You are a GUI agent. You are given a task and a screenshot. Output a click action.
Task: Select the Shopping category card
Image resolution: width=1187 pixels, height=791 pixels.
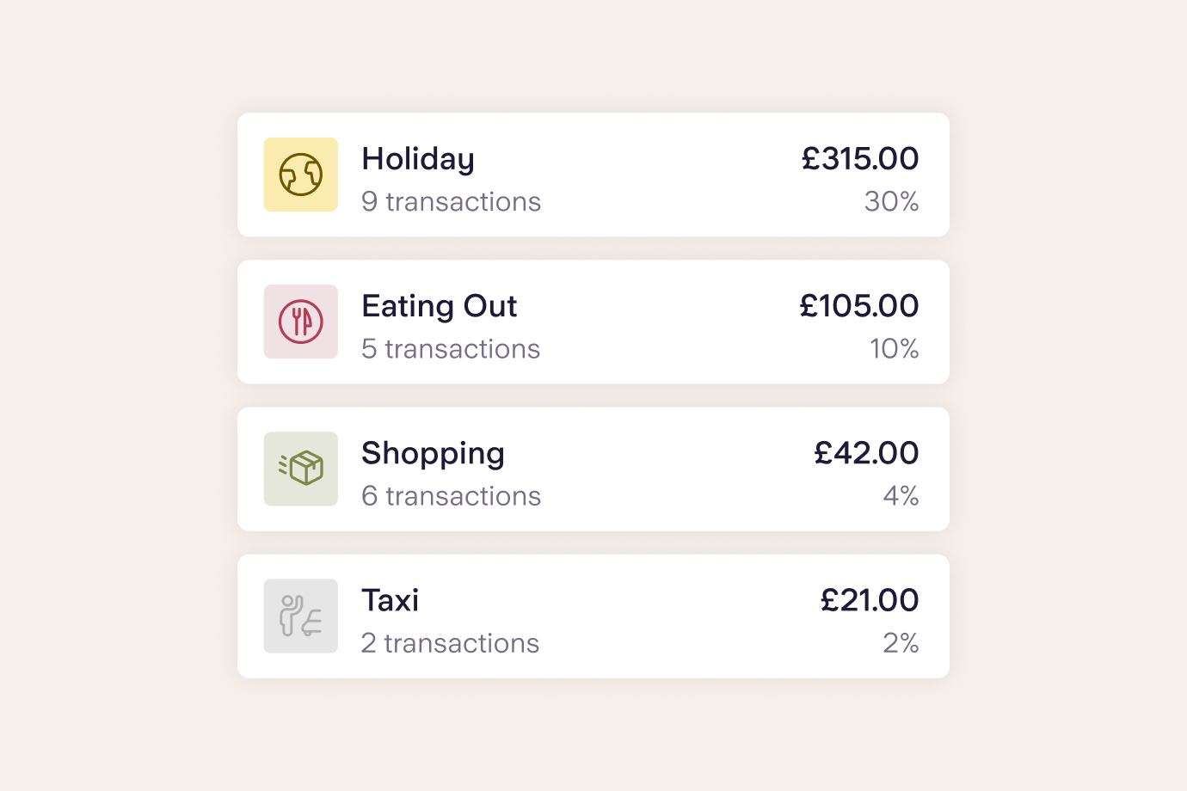[x=593, y=469]
